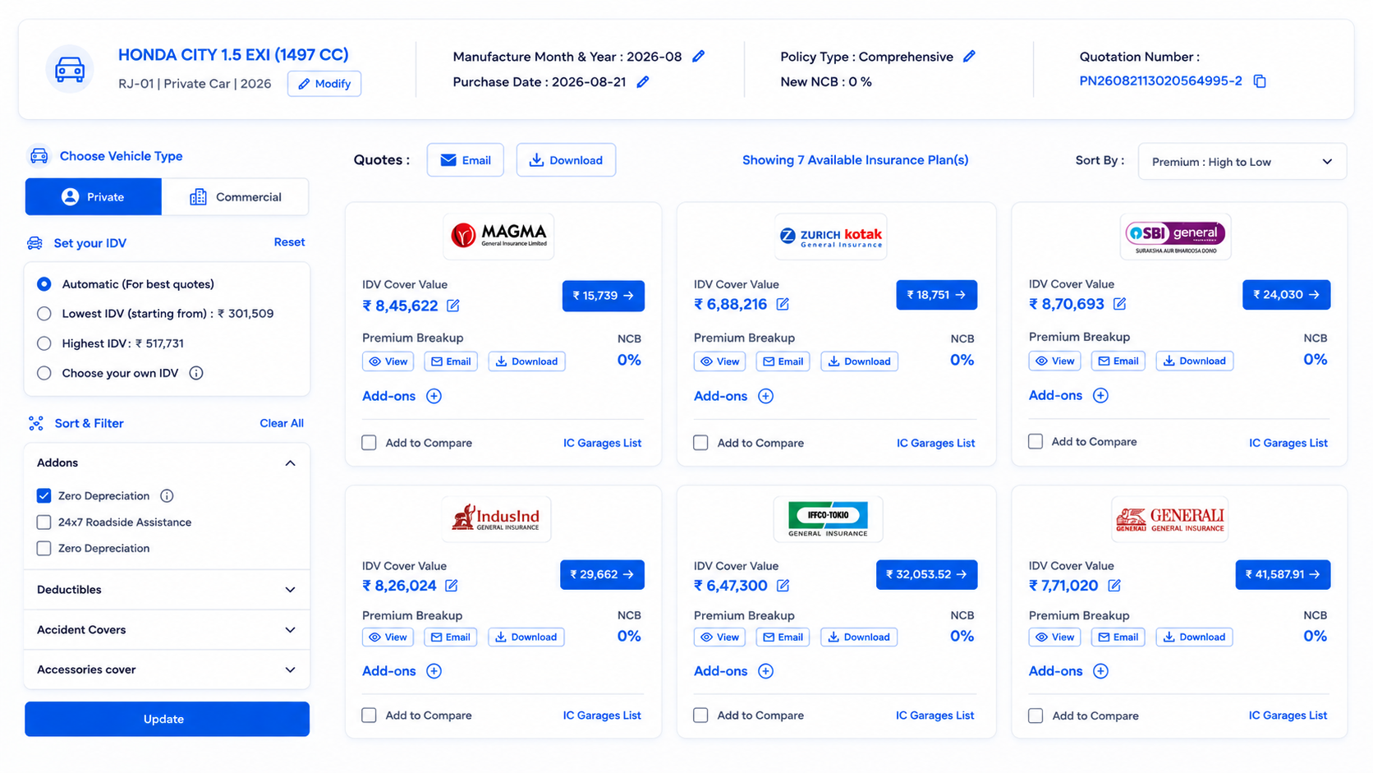Select the Lowest IDV radio option
The image size is (1373, 773).
click(x=44, y=314)
